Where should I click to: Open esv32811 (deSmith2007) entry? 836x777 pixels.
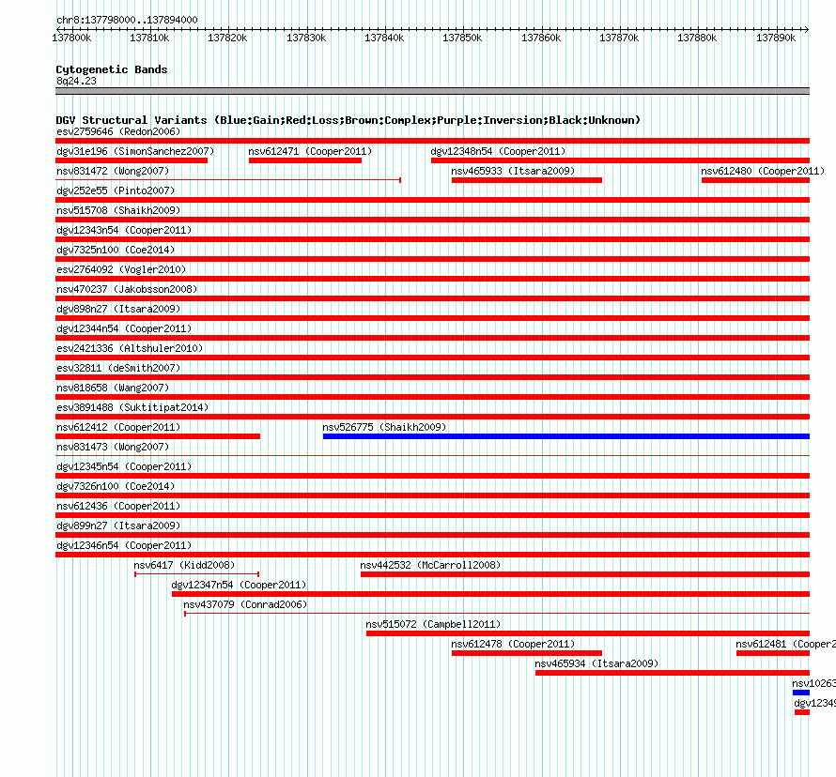tap(118, 368)
